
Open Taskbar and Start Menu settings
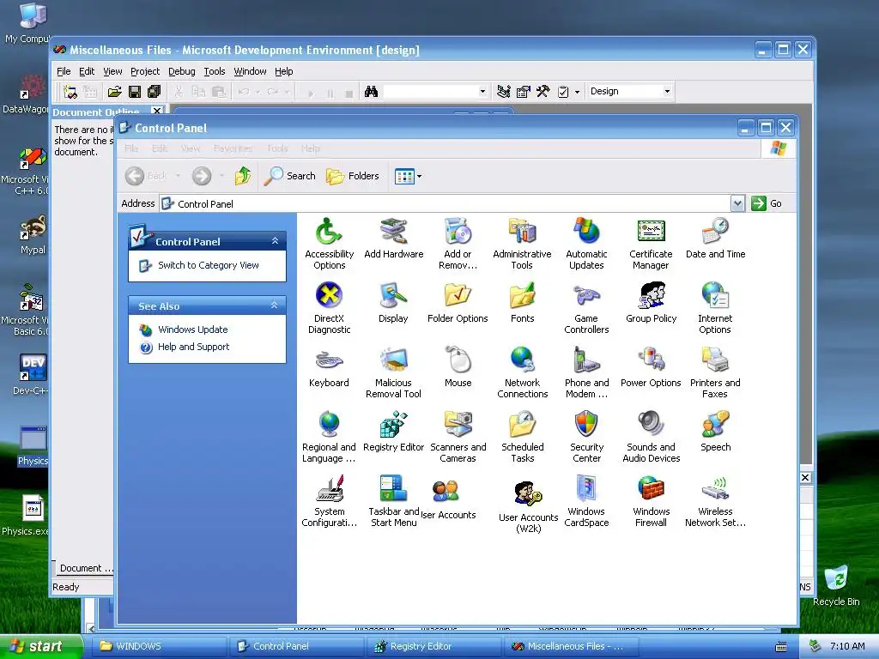[393, 502]
